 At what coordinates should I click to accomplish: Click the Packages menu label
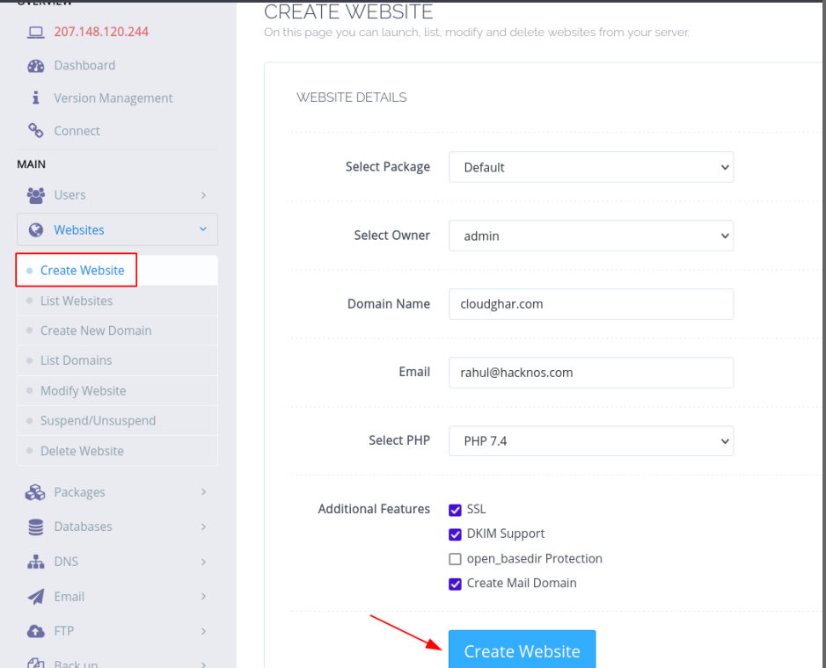(x=79, y=492)
